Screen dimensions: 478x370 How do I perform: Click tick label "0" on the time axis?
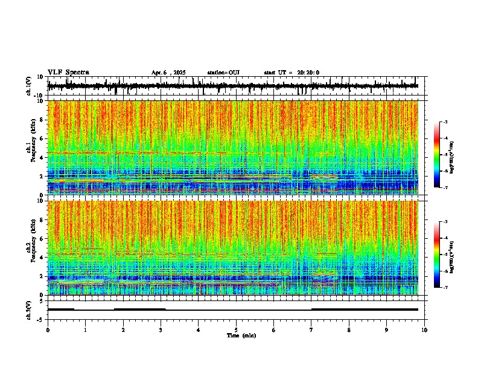[48, 330]
